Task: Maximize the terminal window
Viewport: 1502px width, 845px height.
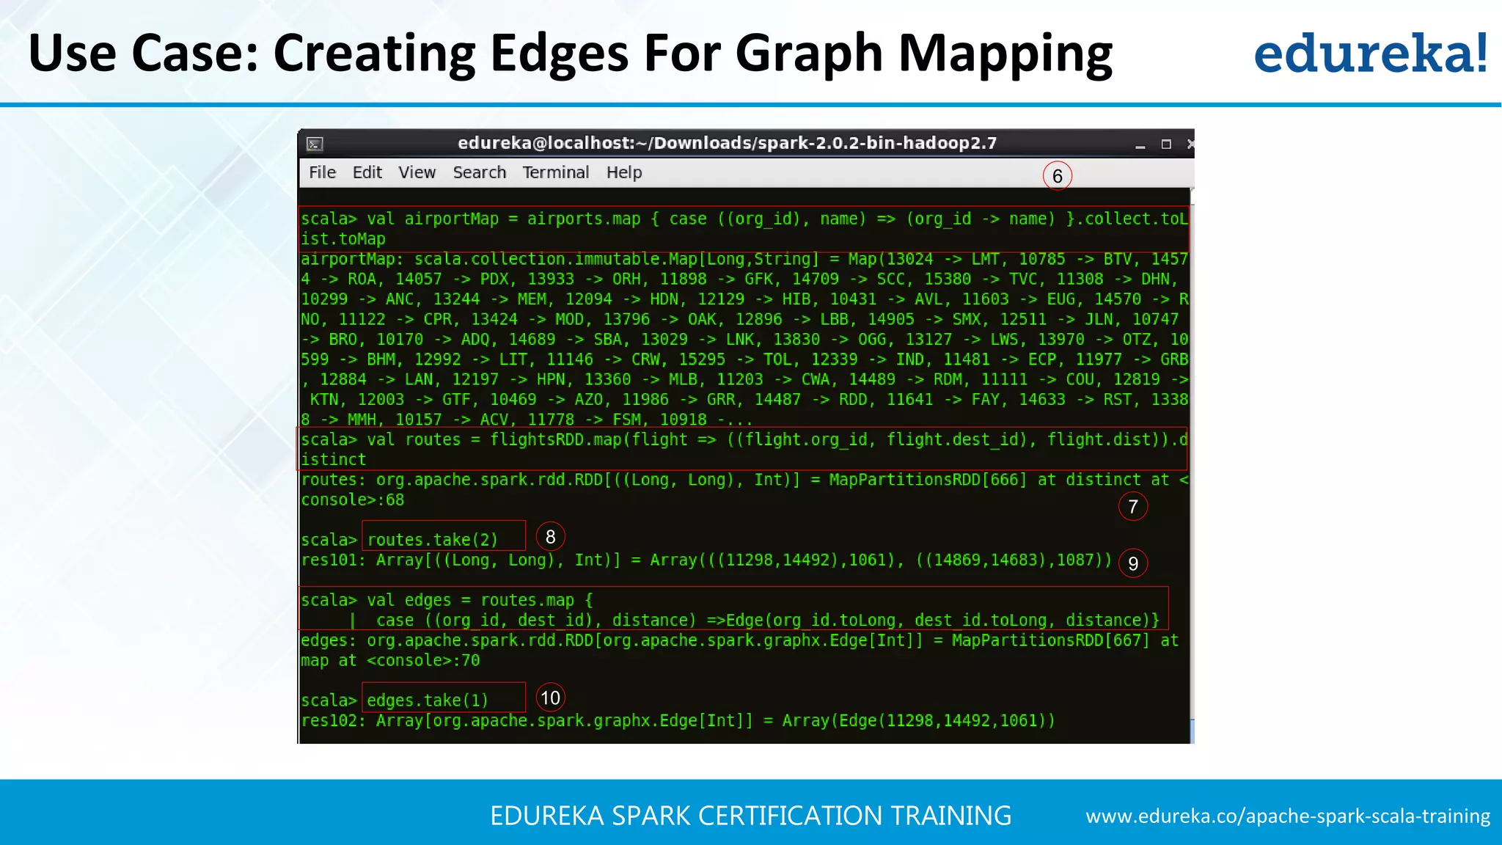Action: pos(1166,145)
